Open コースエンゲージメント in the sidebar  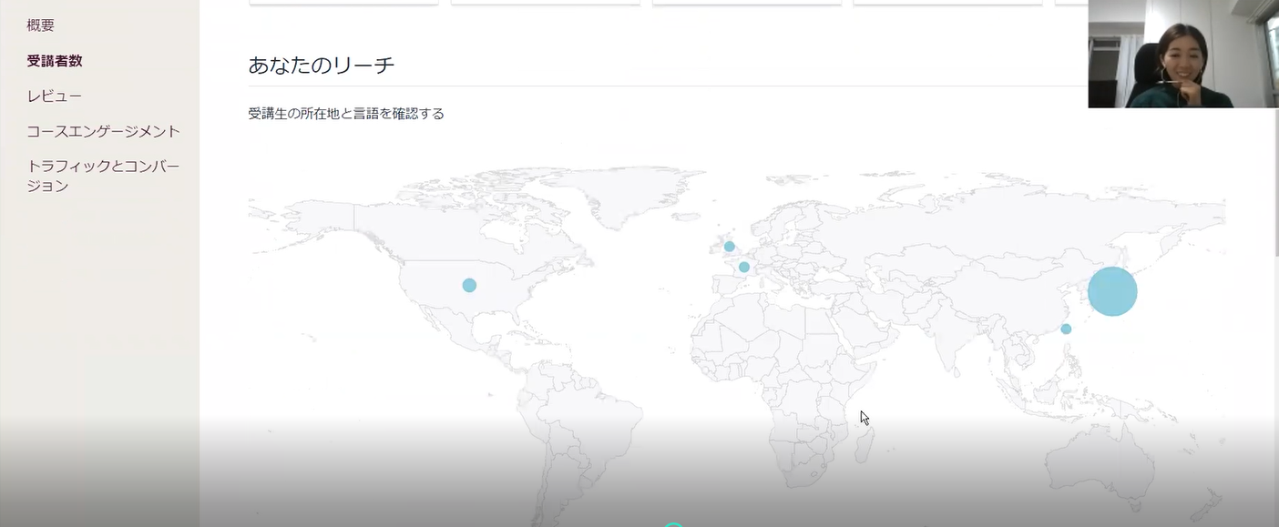104,131
